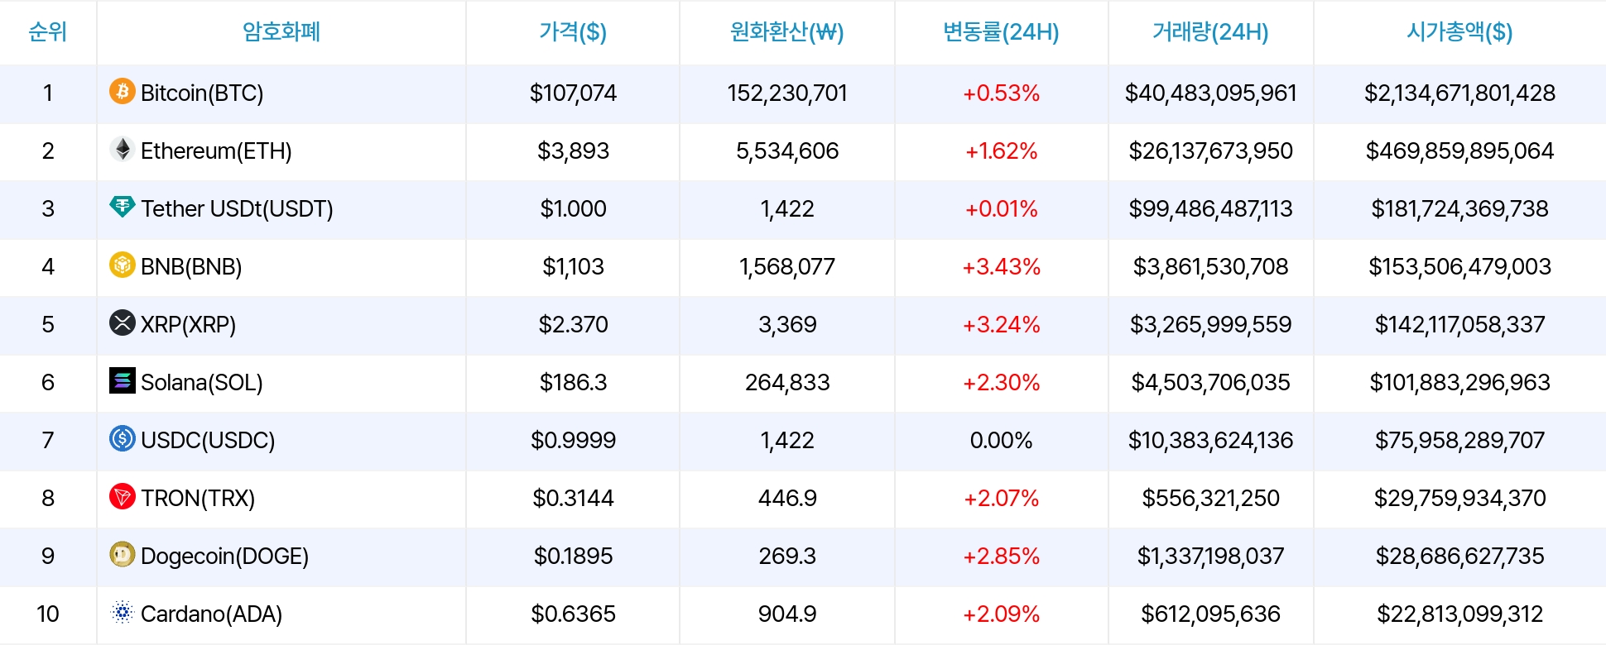Click the USDC blue coin icon
The height and width of the screenshot is (645, 1606).
[x=123, y=438]
